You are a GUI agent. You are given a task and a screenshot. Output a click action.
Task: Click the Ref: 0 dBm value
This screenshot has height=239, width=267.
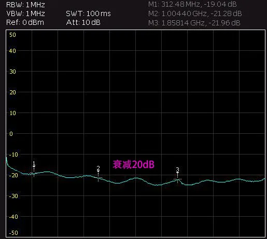coord(25,22)
